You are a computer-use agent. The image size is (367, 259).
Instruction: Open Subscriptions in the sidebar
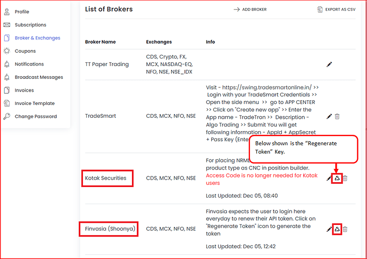30,25
